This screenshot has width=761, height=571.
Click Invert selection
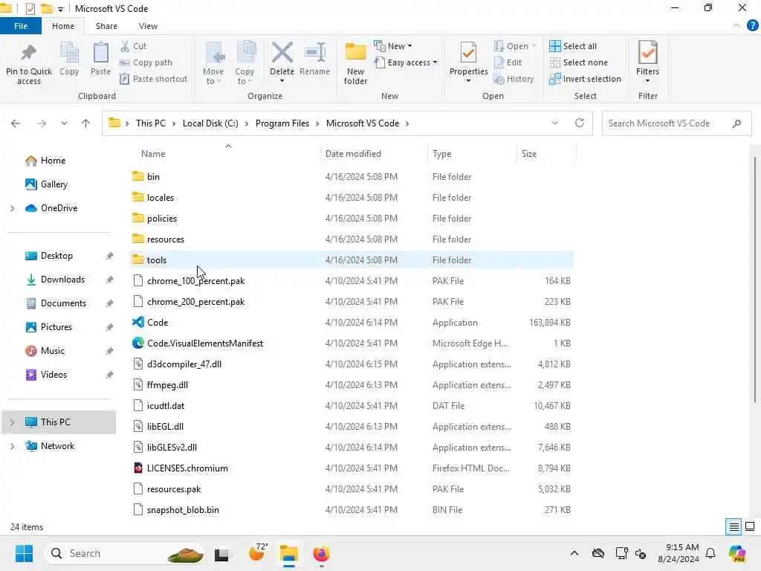click(x=586, y=79)
